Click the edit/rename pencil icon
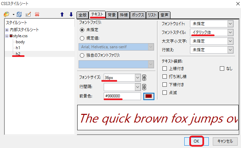 click(28, 14)
